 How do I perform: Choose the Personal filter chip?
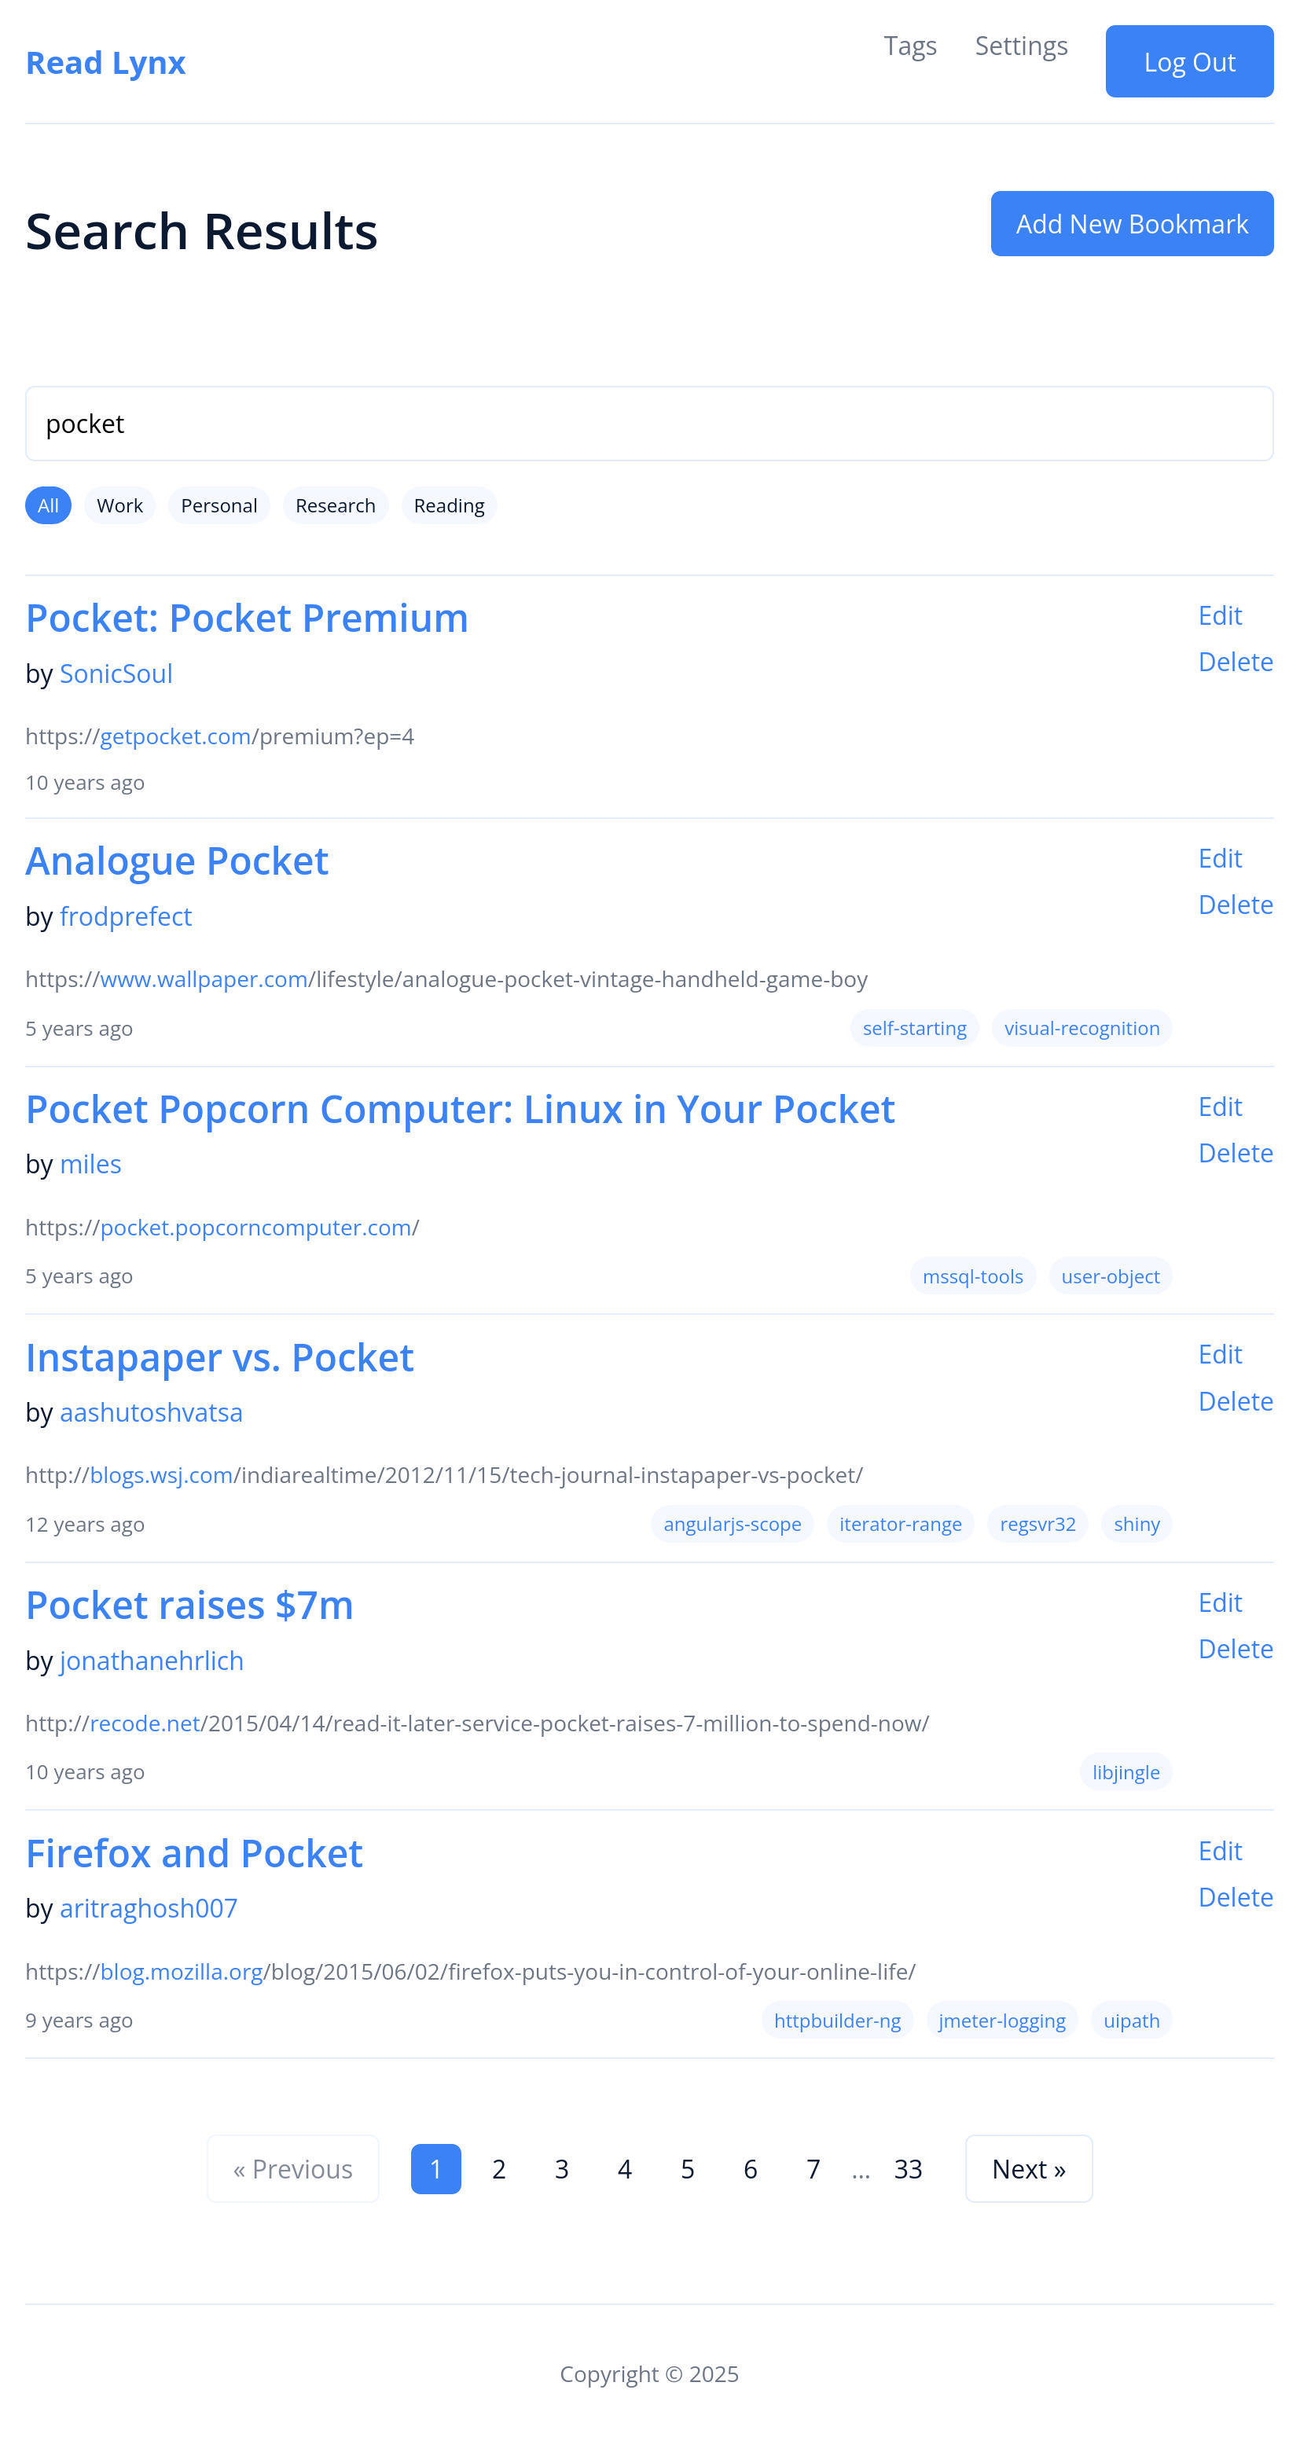click(x=219, y=505)
